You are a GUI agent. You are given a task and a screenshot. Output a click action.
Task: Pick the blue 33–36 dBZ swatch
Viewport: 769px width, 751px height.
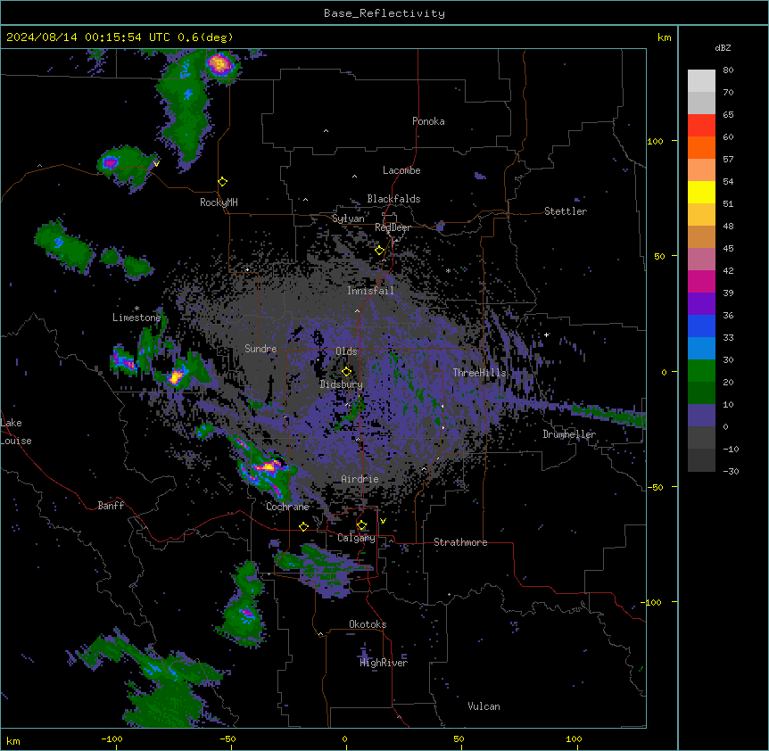701,326
